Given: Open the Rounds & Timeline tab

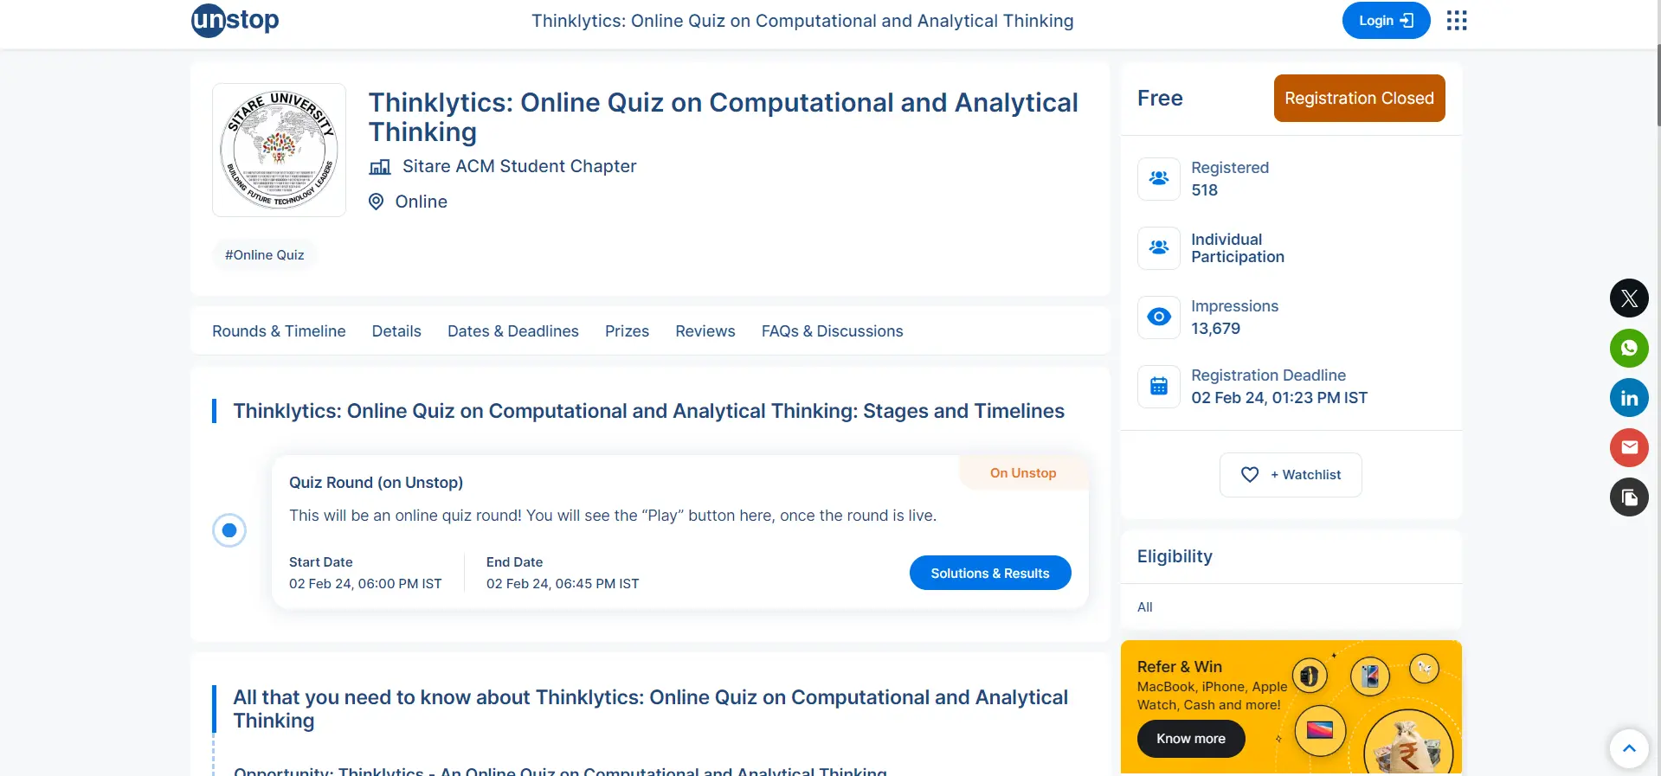Looking at the screenshot, I should [x=279, y=331].
